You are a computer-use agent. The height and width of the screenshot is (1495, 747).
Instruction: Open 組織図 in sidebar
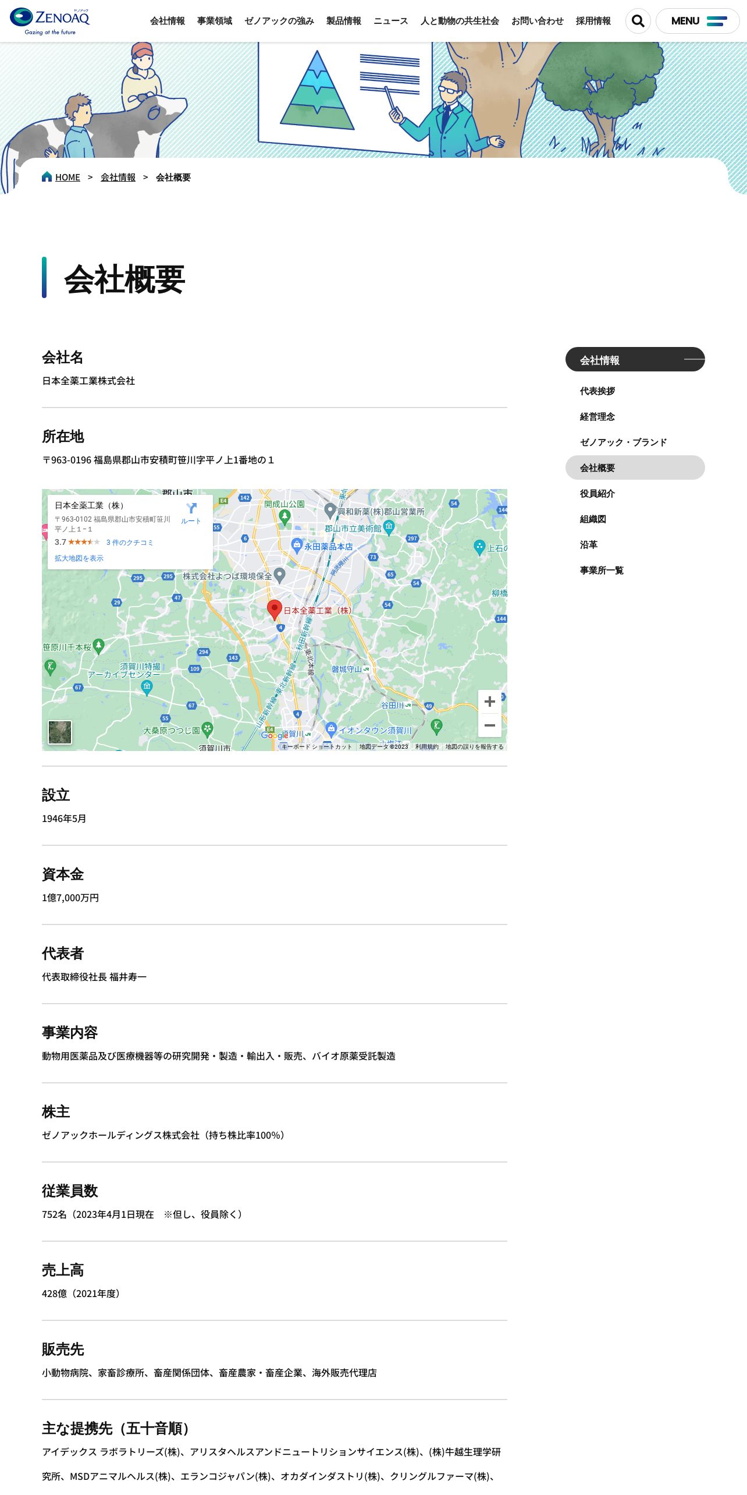(x=593, y=519)
